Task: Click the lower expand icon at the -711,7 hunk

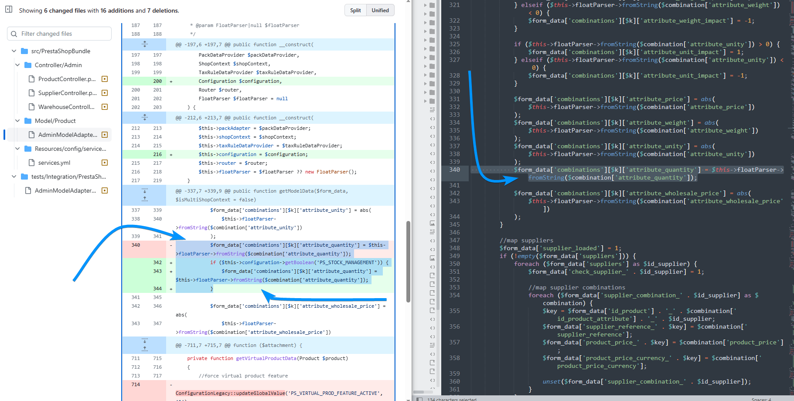Action: pyautogui.click(x=145, y=349)
